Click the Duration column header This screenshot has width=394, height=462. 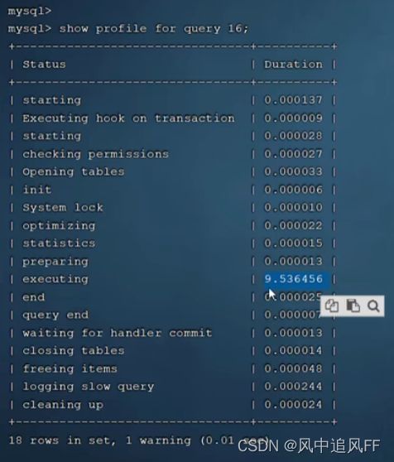tap(293, 65)
